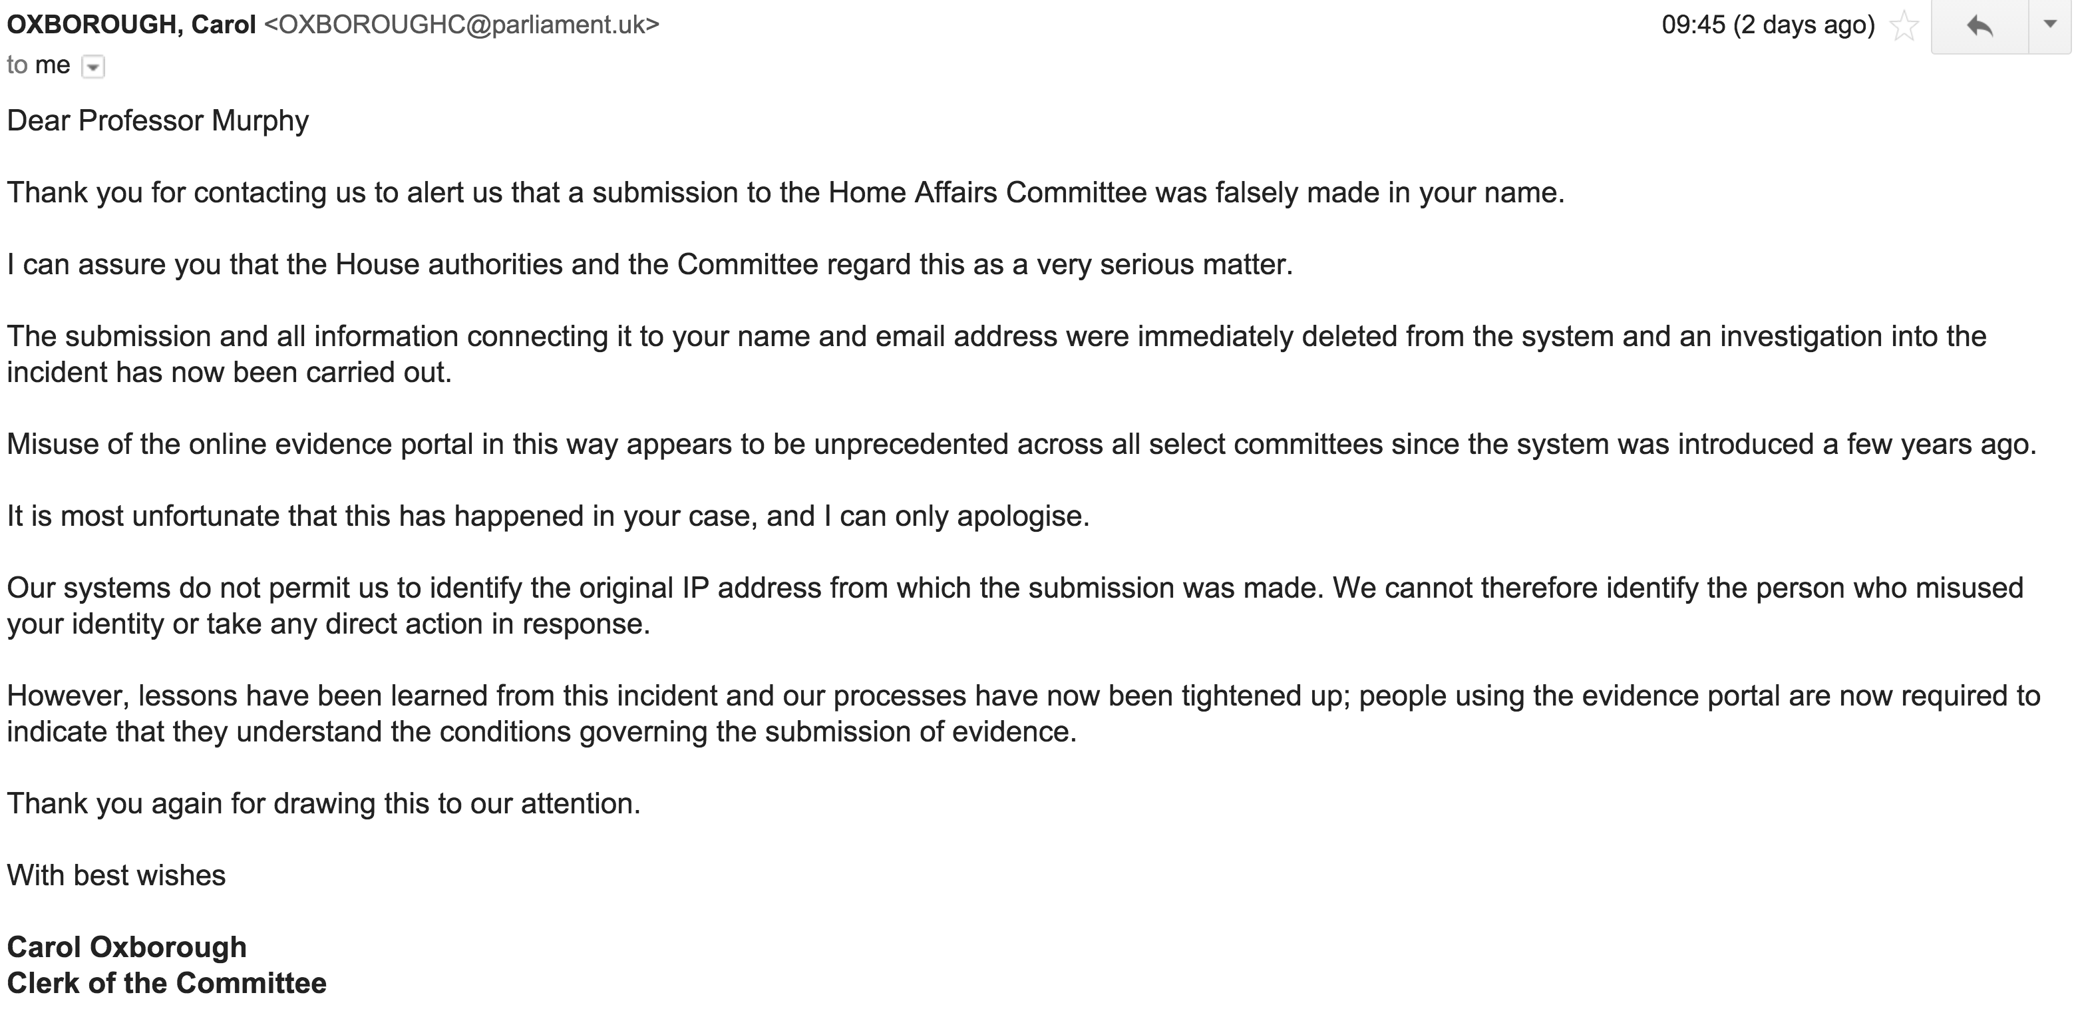Expand the details arrow next to "to me"
Image resolution: width=2076 pixels, height=1029 pixels.
(x=93, y=67)
